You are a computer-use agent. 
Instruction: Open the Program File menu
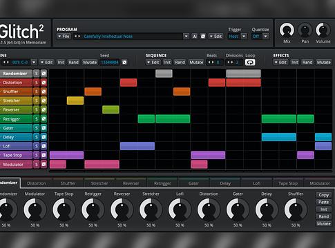point(64,37)
